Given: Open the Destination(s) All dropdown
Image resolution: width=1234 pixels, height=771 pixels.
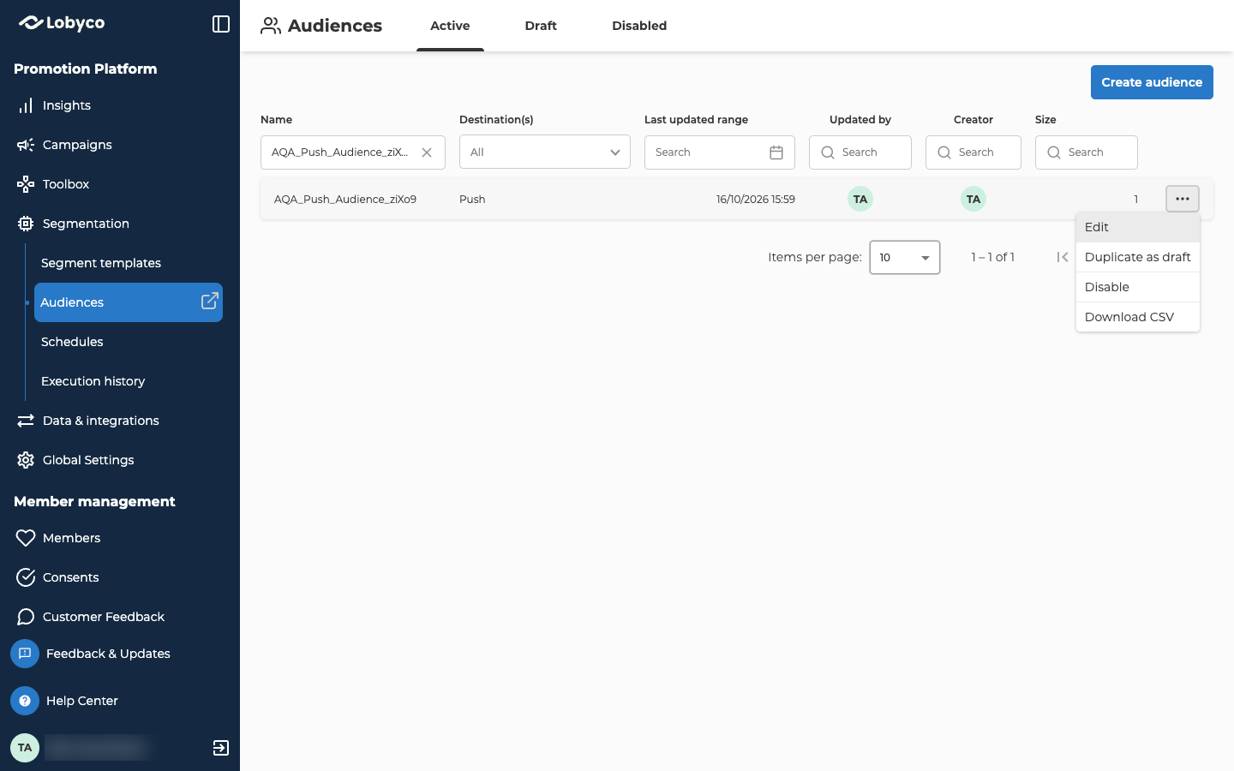Looking at the screenshot, I should 545,152.
